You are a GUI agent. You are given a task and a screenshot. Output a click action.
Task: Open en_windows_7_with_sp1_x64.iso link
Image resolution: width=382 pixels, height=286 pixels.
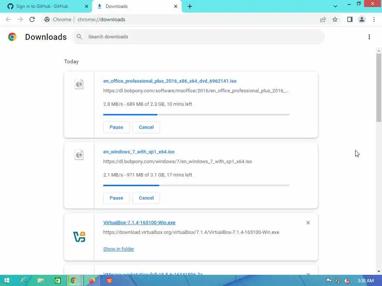coord(139,152)
